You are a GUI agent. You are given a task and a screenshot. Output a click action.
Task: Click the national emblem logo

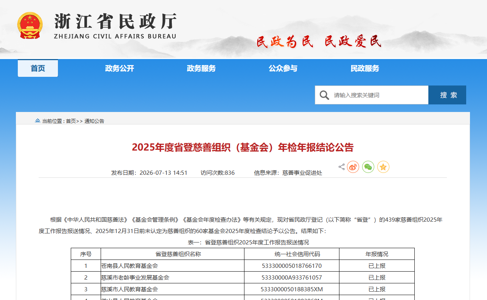30,25
